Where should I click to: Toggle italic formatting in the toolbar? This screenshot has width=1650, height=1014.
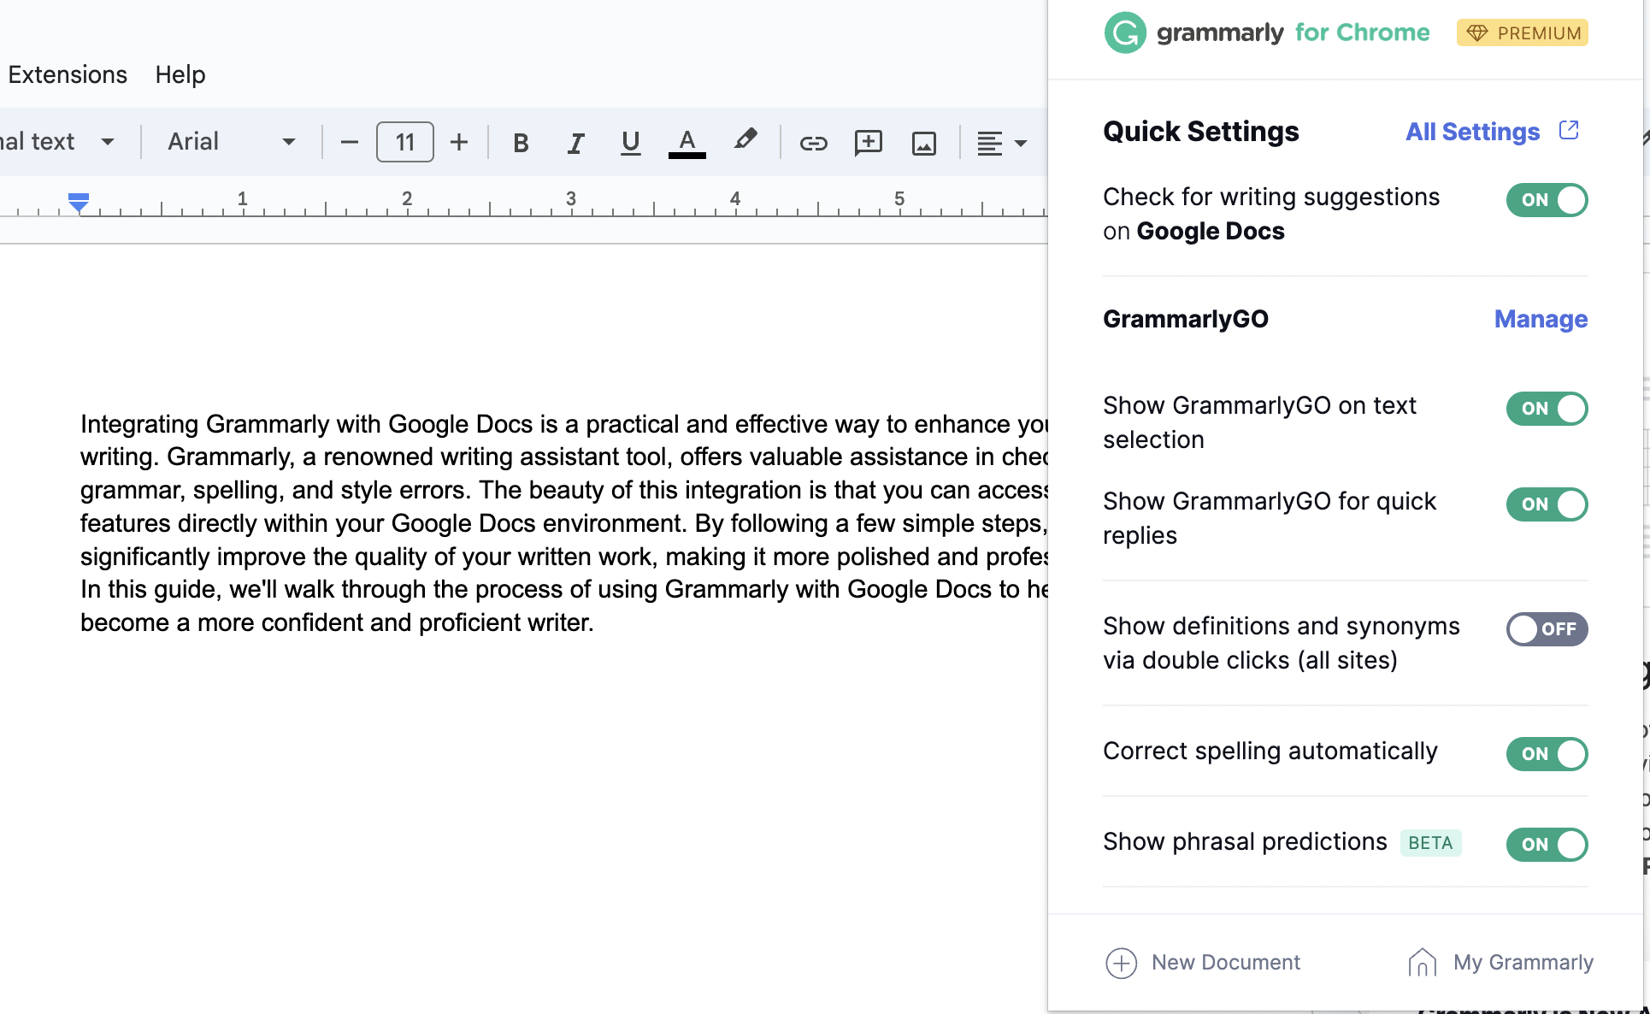575,143
